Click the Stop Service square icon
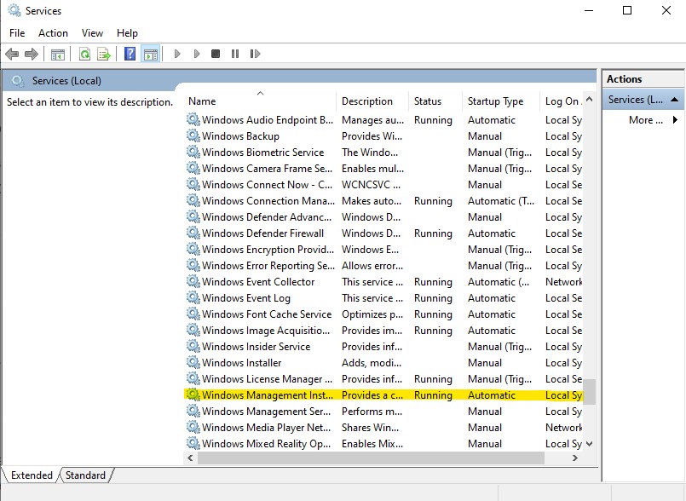The width and height of the screenshot is (686, 501). point(216,54)
